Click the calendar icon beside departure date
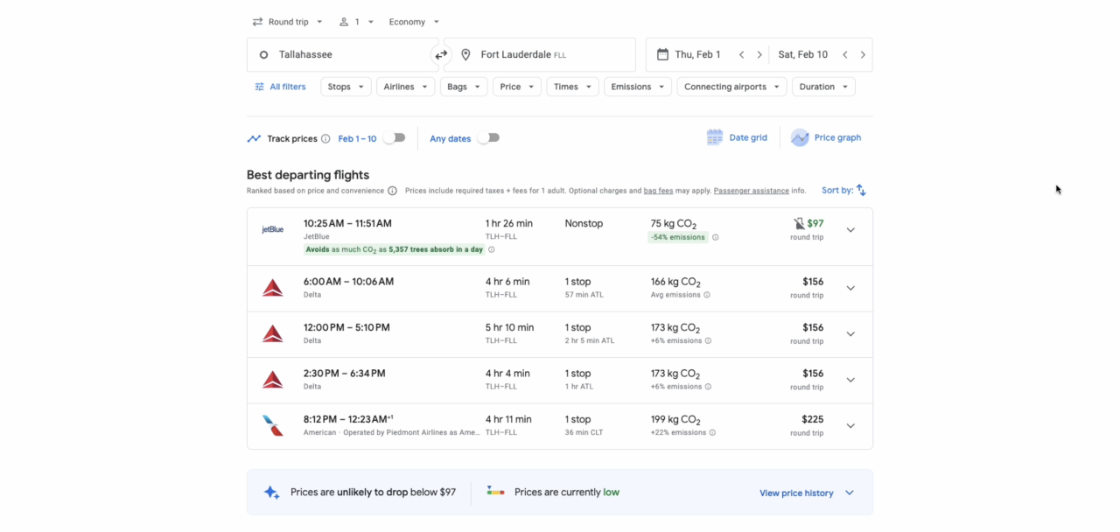The width and height of the screenshot is (1120, 532). coord(663,54)
